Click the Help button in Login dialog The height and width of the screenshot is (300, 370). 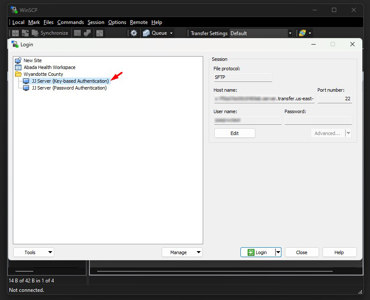(x=339, y=252)
